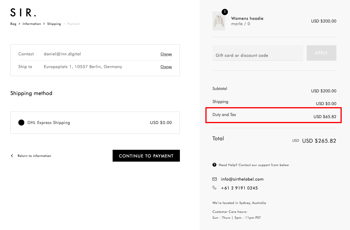Click the back chevron beside Return to information
The image size is (350, 230).
coord(12,156)
